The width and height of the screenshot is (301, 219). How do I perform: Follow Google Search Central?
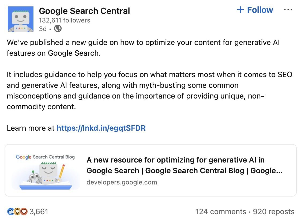click(x=255, y=10)
